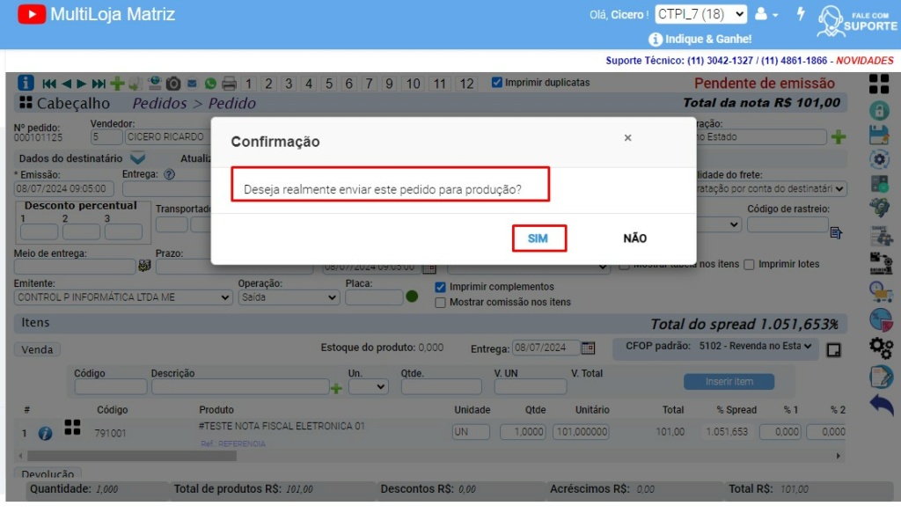Click the WhatsApp toolbar icon
The height and width of the screenshot is (513, 901).
pyautogui.click(x=210, y=84)
